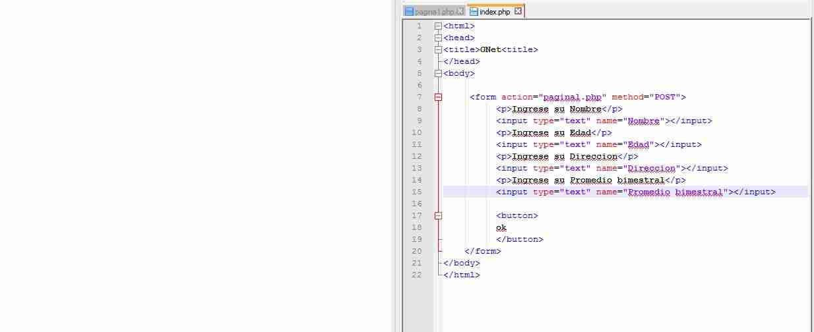814x332 pixels.
Task: Place cursor on 'pagina1.php' action value
Action: [572, 97]
